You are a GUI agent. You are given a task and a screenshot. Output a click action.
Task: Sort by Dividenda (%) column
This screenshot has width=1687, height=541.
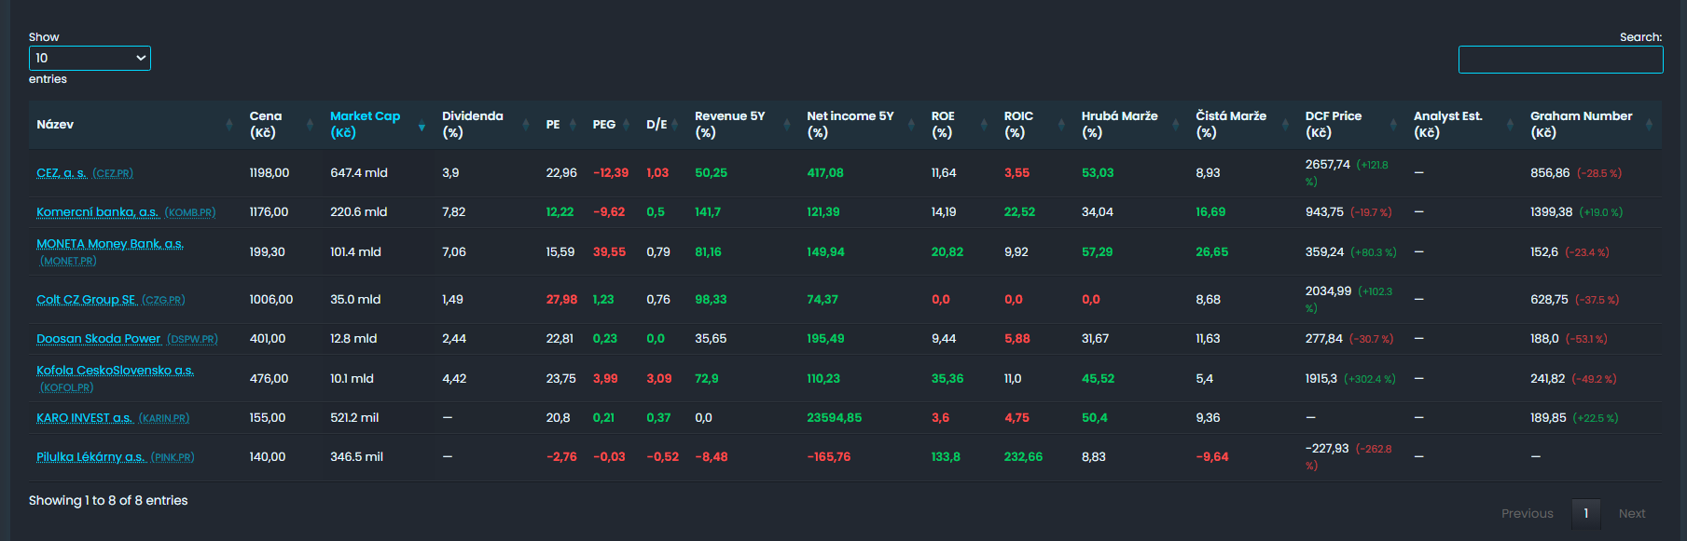click(x=486, y=125)
